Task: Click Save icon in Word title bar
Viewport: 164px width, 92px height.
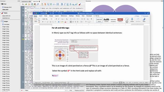Action: click(53, 13)
